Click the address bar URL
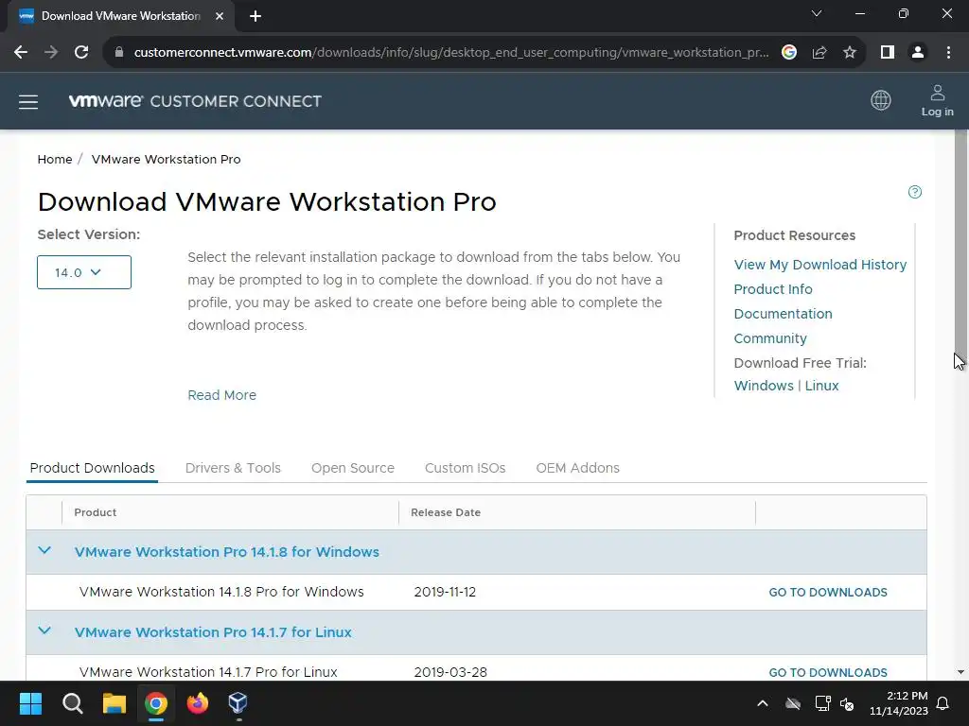 (x=451, y=53)
